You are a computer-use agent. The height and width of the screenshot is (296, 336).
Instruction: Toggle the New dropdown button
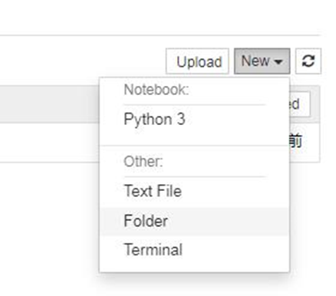(x=262, y=61)
